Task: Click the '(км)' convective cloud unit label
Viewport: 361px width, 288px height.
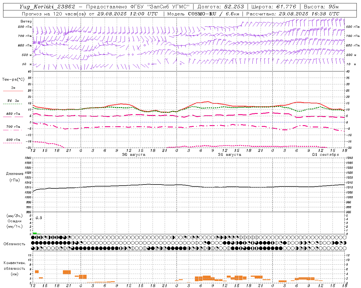Action: coord(15,274)
